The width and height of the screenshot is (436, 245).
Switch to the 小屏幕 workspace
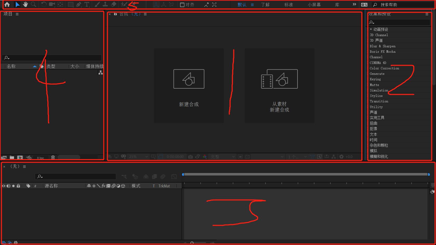point(314,5)
